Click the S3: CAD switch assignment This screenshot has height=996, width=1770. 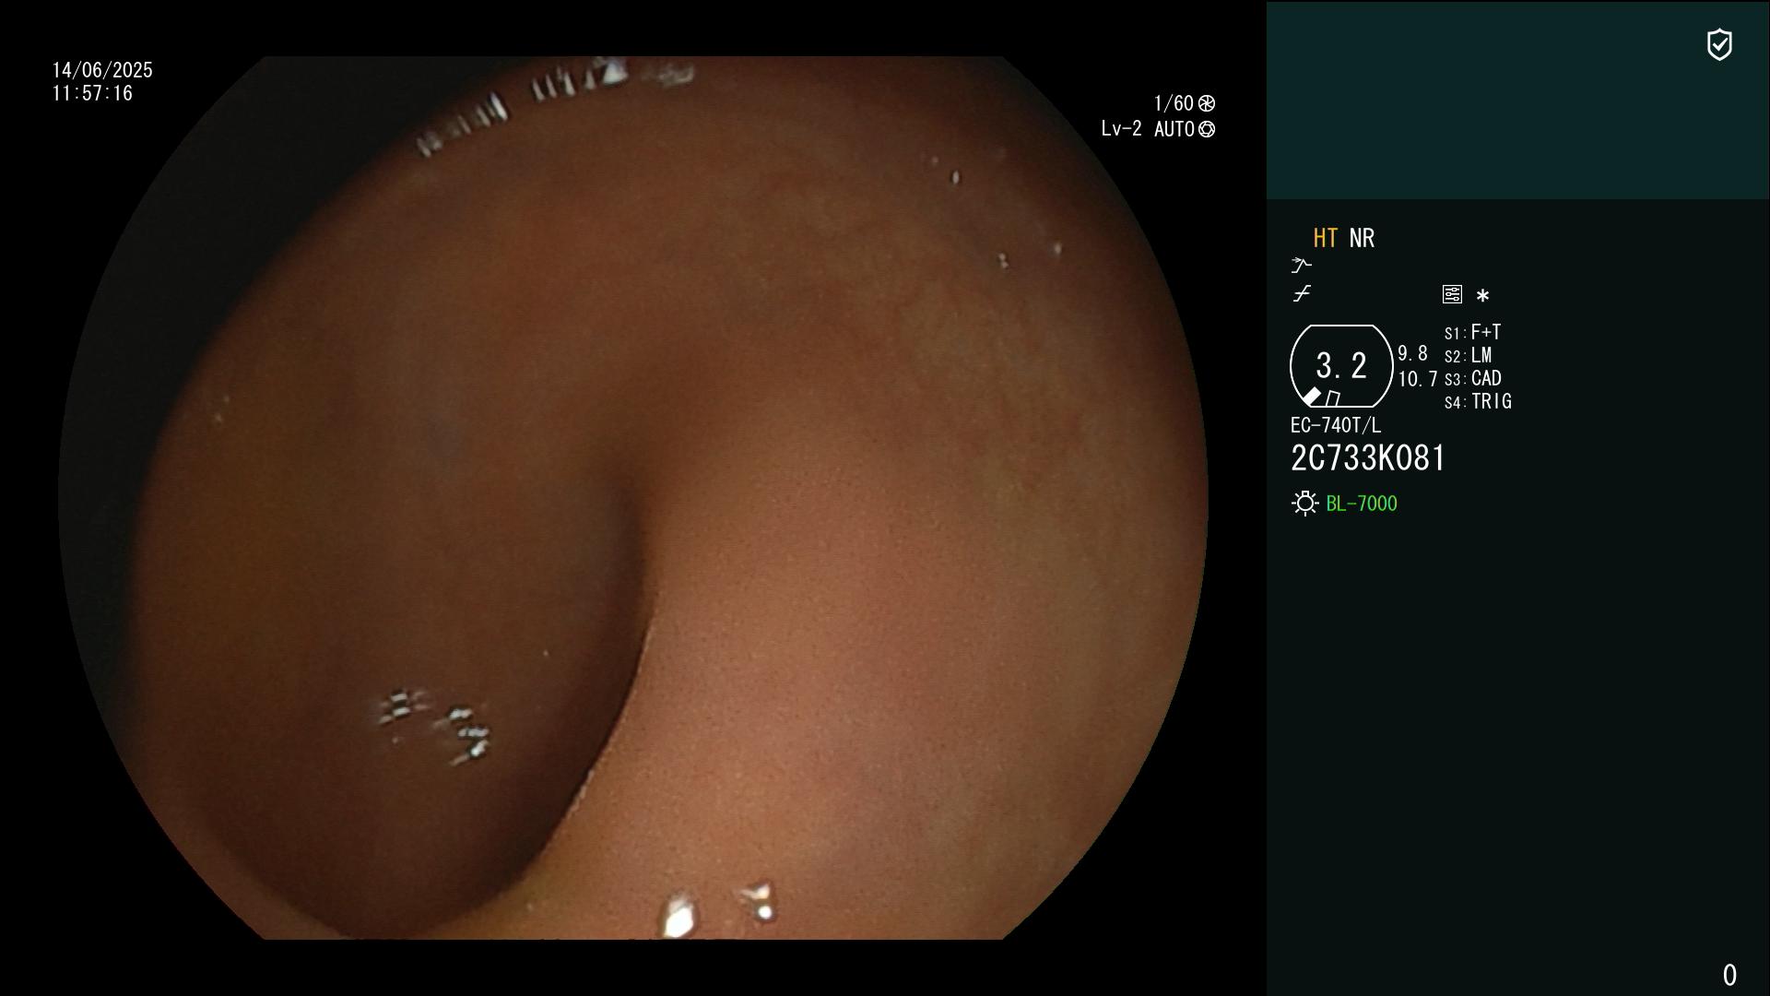coord(1473,378)
